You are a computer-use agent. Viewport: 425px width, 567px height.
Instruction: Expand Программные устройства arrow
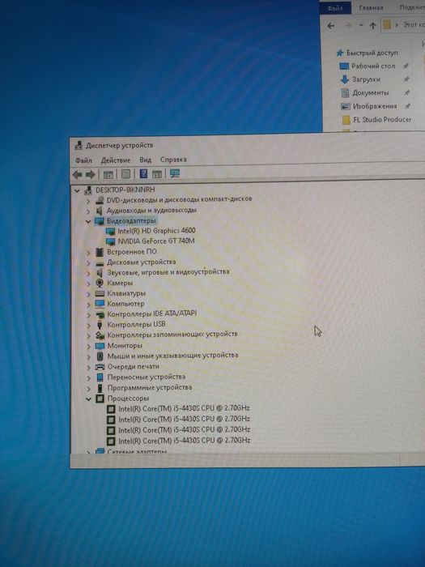[x=88, y=388]
